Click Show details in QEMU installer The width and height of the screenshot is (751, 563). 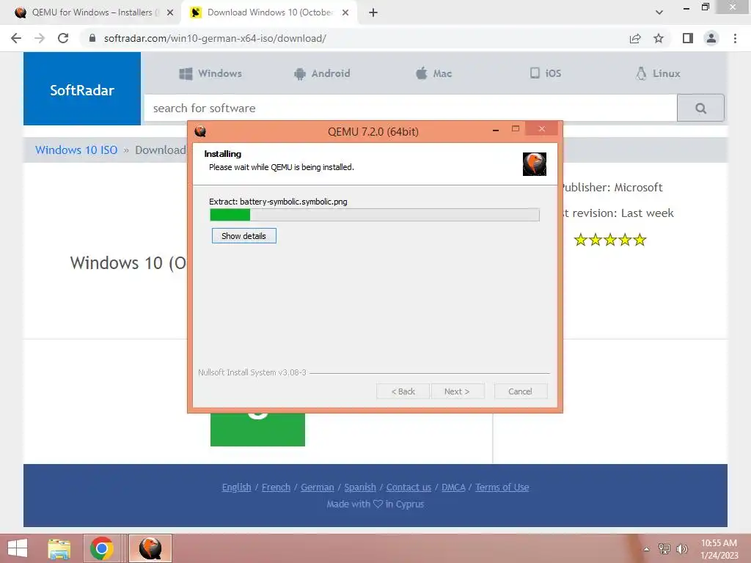[x=243, y=235]
